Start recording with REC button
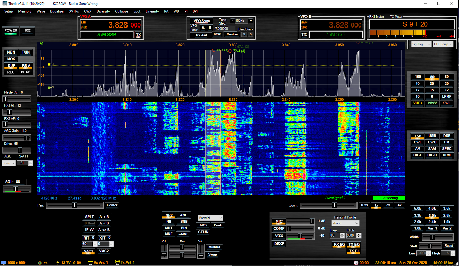Screen dimensions: 459x266 pos(11,72)
